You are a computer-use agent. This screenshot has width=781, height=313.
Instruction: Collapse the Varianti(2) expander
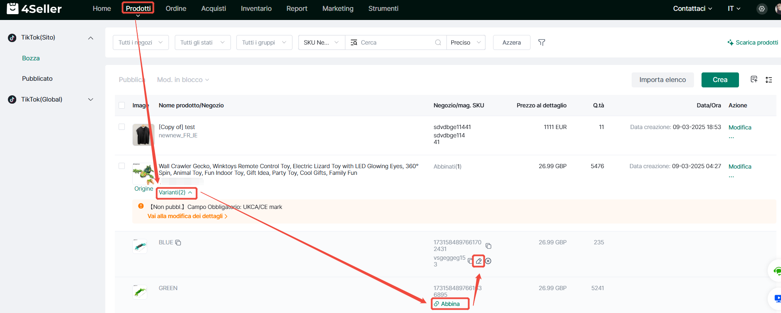point(176,193)
